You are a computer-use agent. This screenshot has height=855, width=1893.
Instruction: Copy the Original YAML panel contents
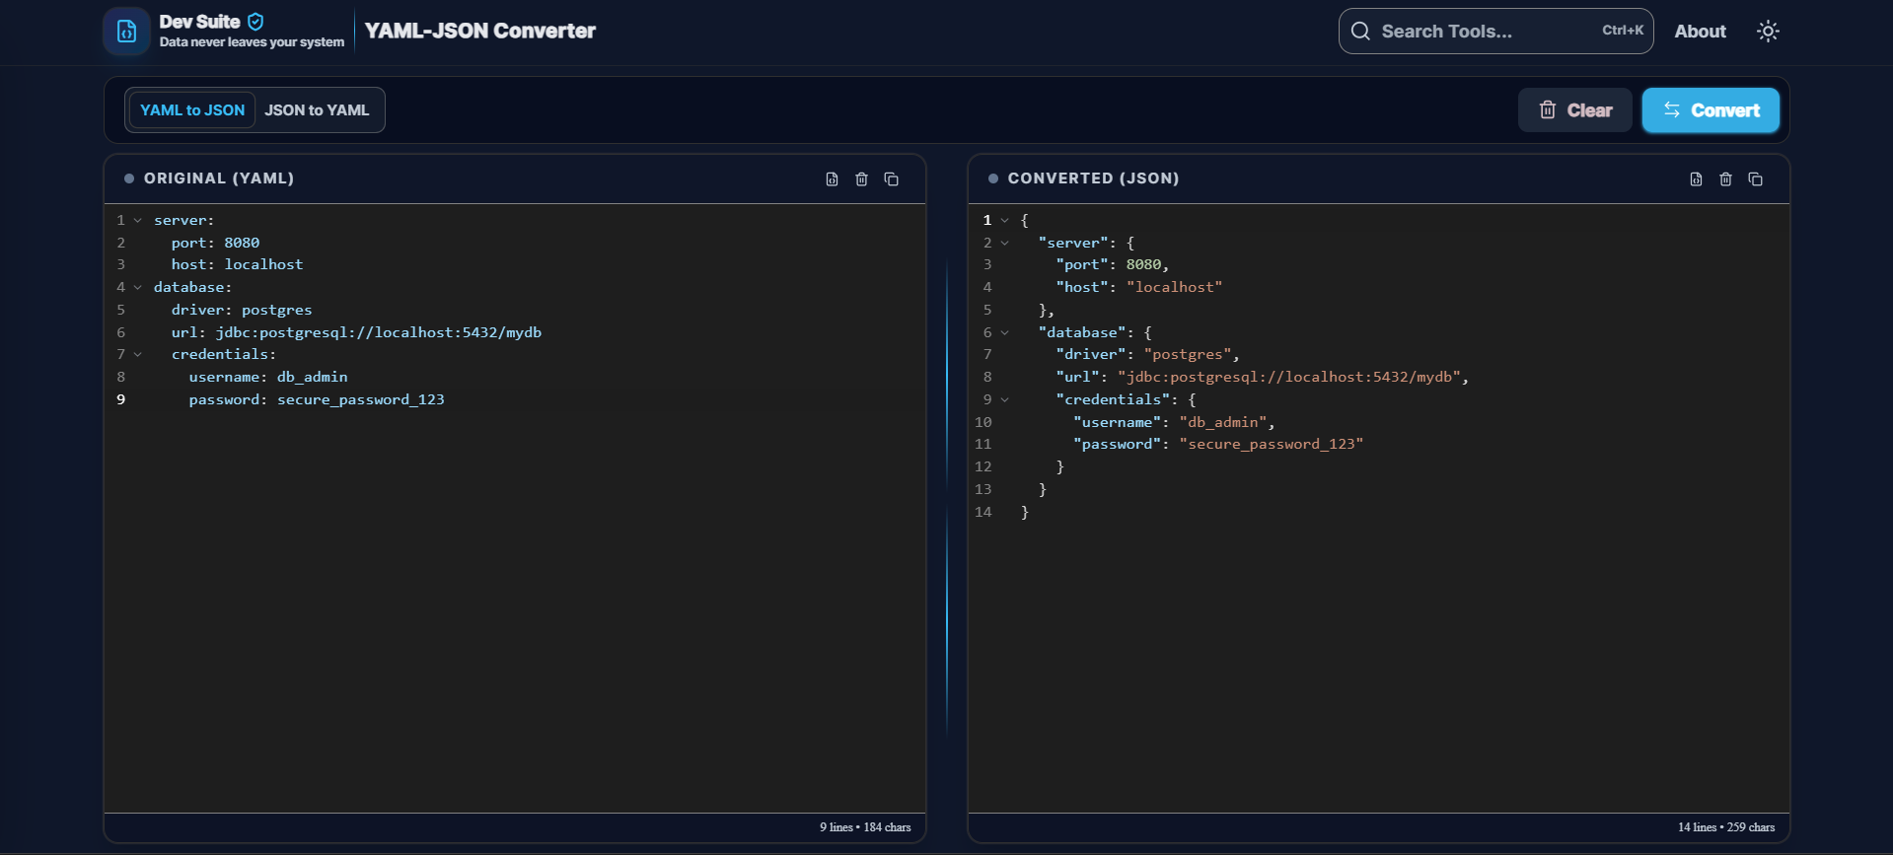coord(891,179)
